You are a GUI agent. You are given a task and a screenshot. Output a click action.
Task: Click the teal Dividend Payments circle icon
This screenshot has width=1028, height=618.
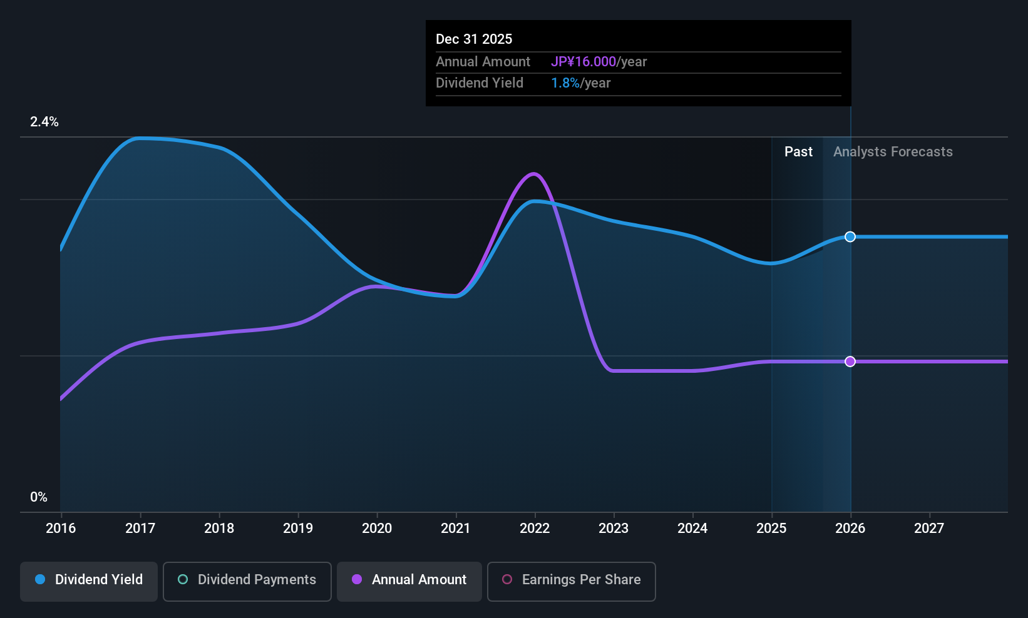[183, 579]
